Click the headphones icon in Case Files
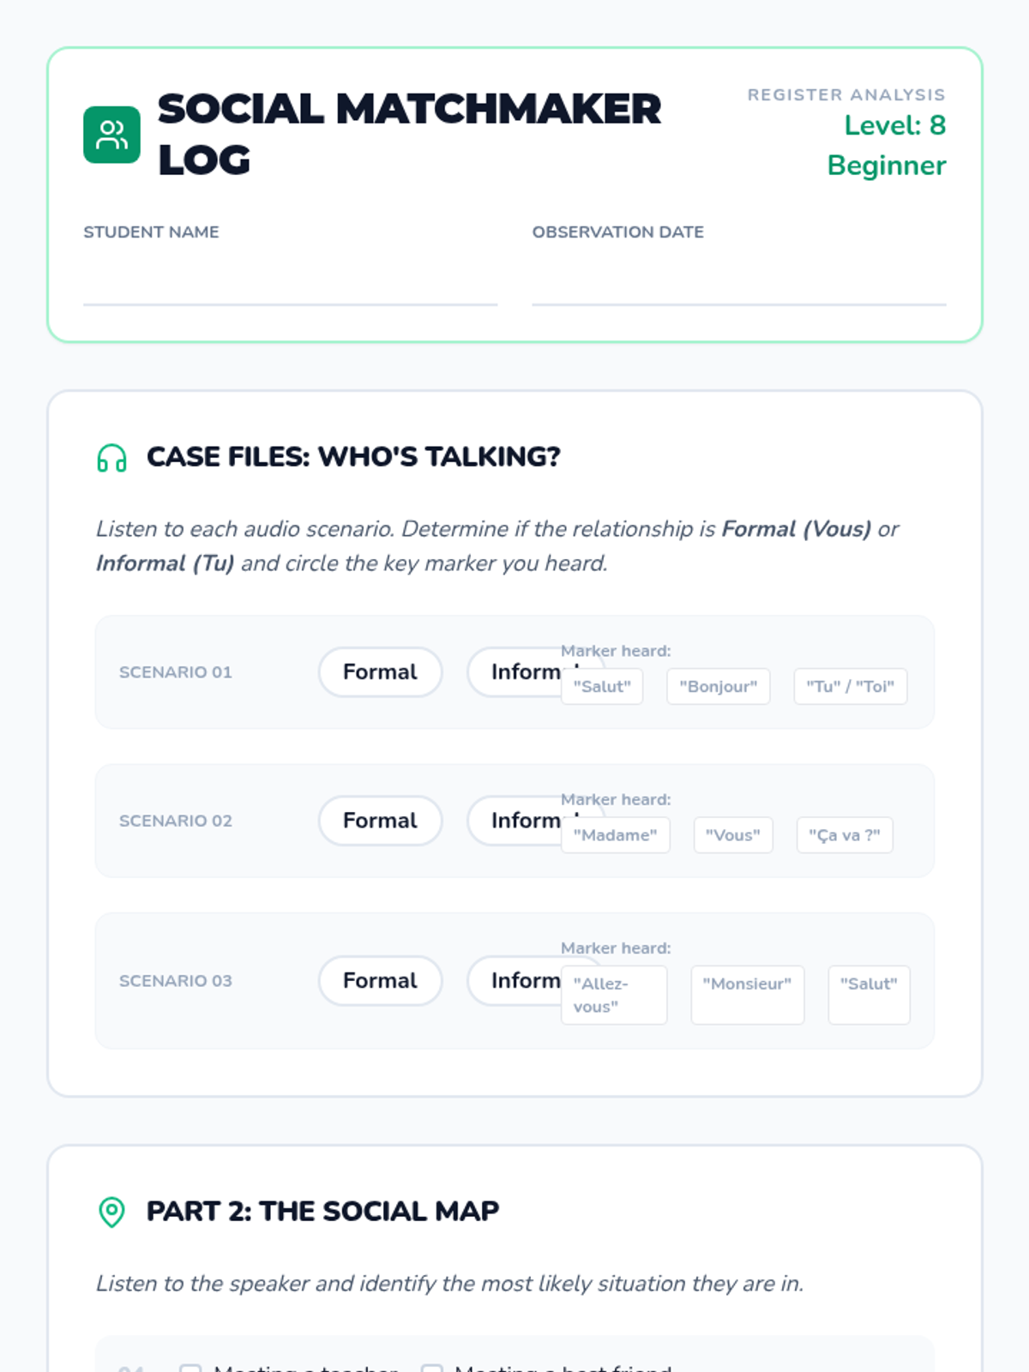Image resolution: width=1029 pixels, height=1372 pixels. tap(111, 458)
